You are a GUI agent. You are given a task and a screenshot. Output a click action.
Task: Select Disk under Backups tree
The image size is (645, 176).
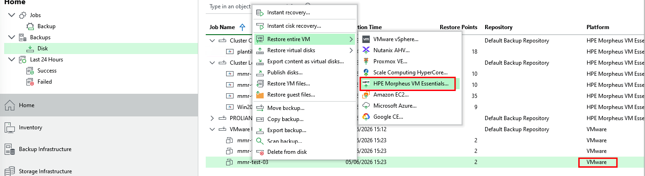point(43,49)
